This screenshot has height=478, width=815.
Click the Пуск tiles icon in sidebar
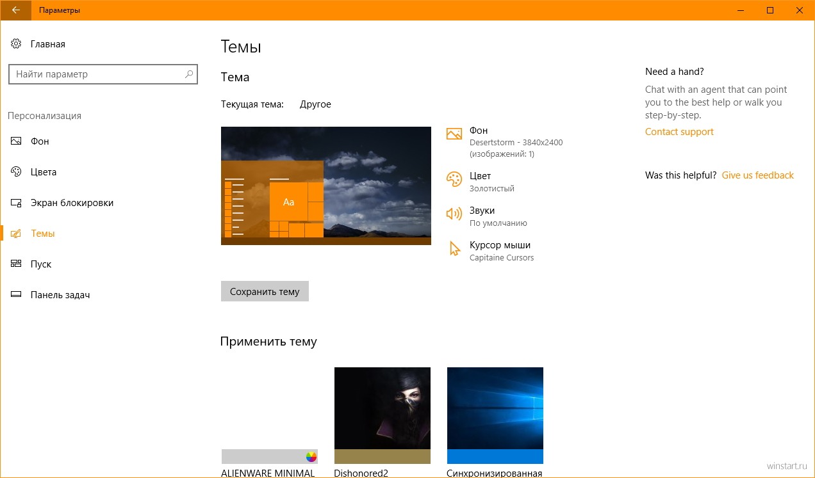16,264
